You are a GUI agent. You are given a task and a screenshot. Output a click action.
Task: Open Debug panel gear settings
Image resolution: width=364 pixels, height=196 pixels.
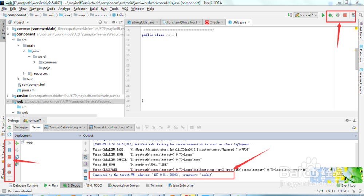click(348, 120)
